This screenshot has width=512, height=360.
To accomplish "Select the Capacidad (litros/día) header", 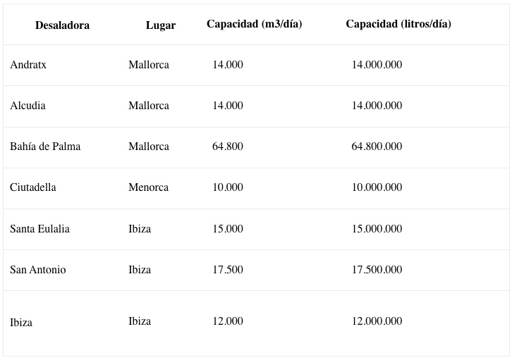I will click(x=398, y=24).
